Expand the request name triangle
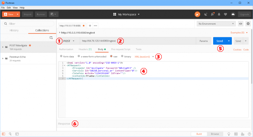 coord(59,33)
